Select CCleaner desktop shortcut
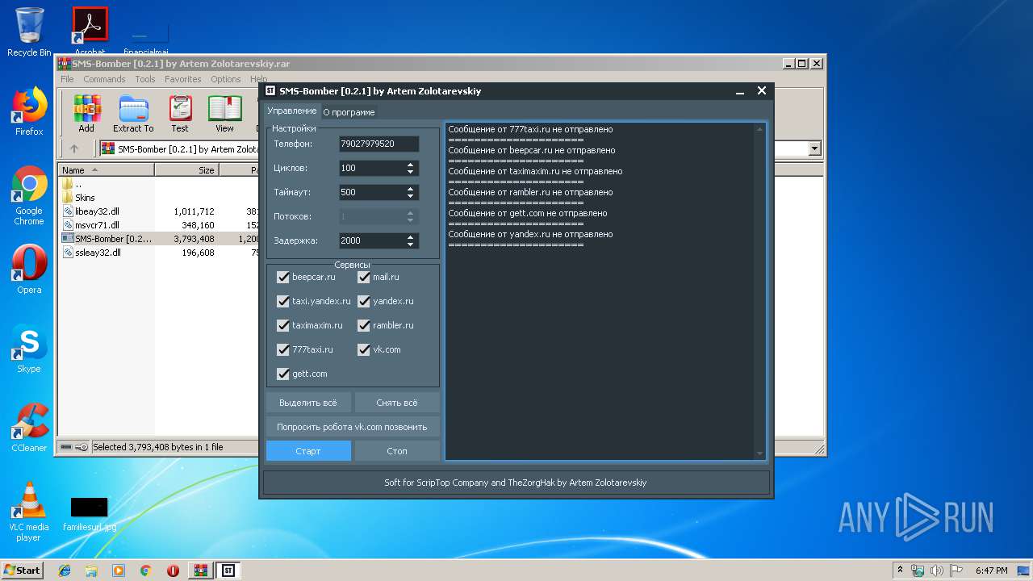 tap(29, 428)
